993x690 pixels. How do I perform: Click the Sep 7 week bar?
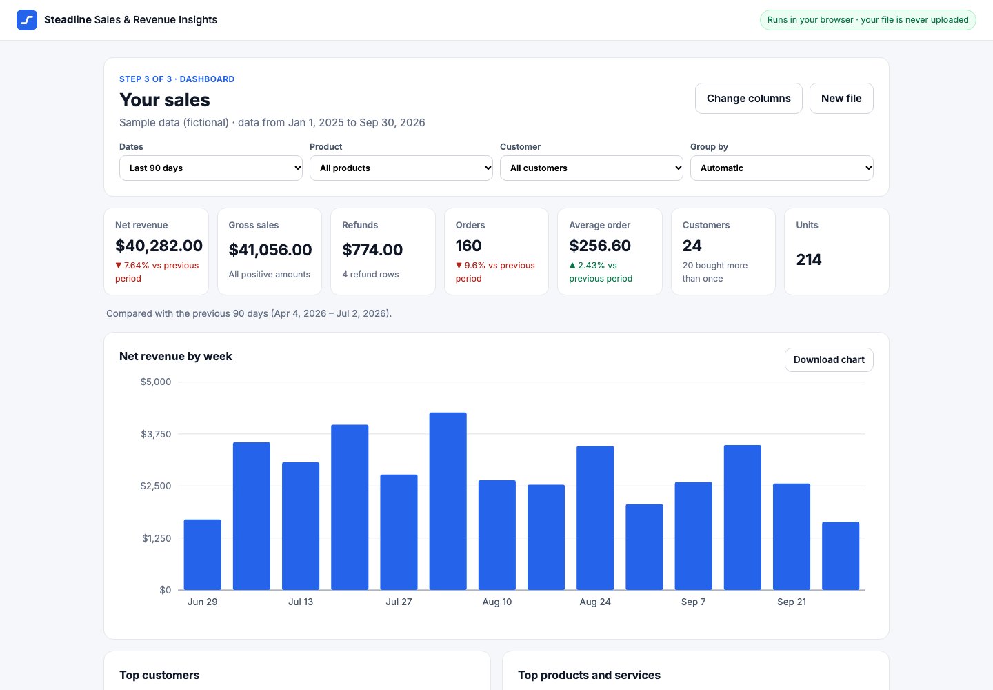pos(693,536)
